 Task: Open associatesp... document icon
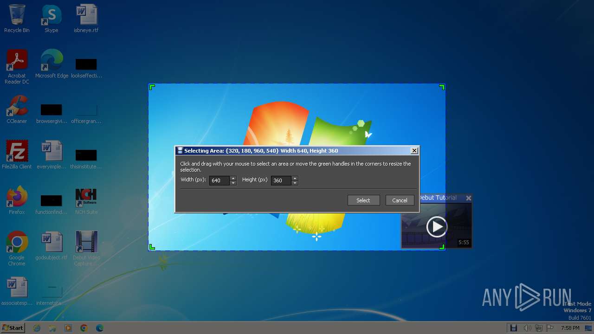coord(17,291)
